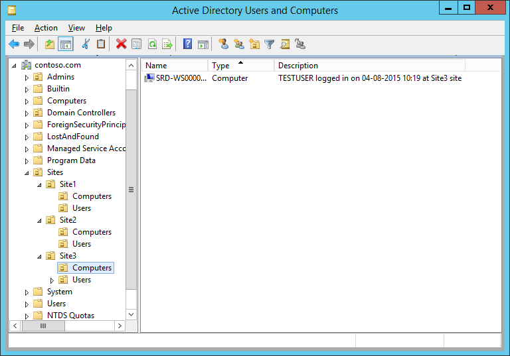Go up one level with folder icon
Image resolution: width=510 pixels, height=356 pixels.
click(50, 44)
